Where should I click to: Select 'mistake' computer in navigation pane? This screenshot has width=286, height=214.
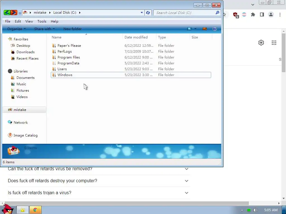pos(24,110)
